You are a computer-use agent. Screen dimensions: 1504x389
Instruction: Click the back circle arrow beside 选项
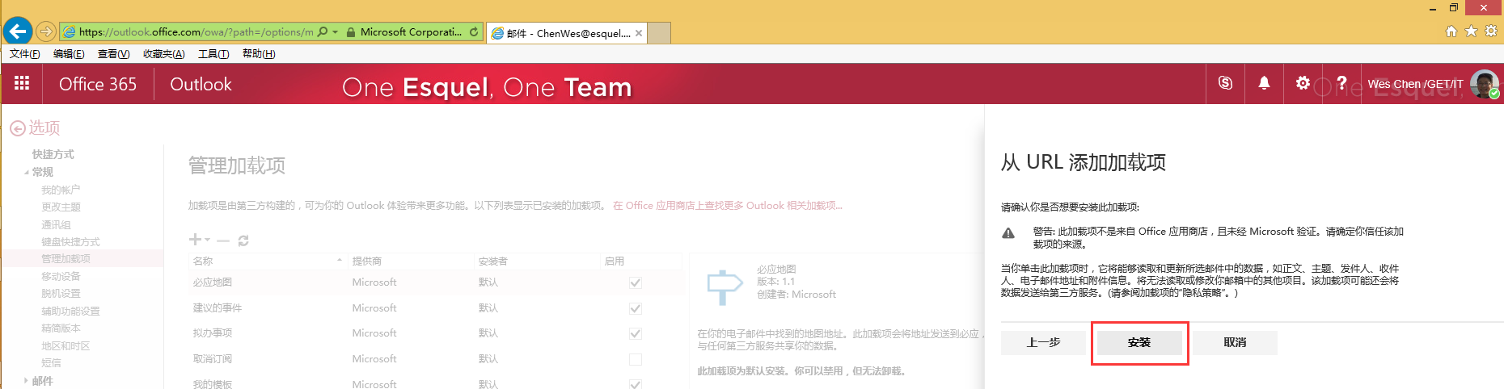coord(17,128)
